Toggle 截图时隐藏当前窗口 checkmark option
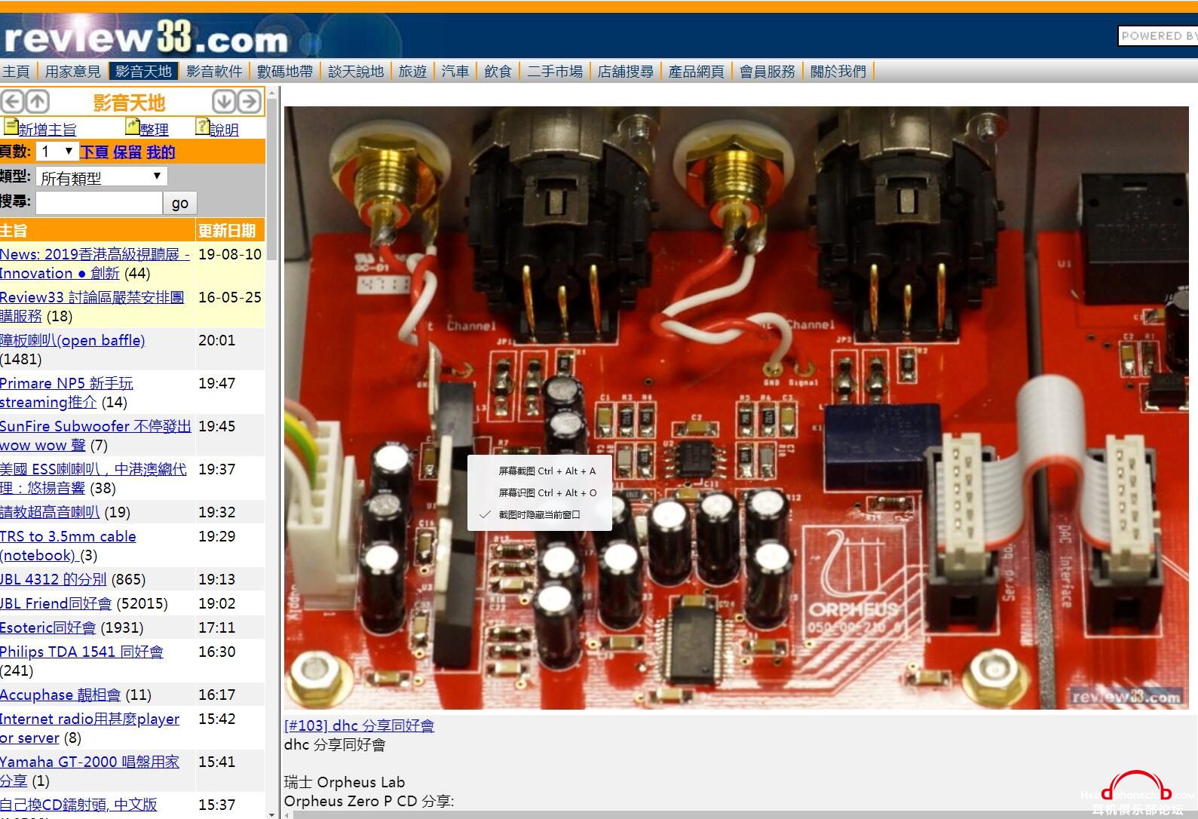This screenshot has height=819, width=1198. (x=540, y=514)
